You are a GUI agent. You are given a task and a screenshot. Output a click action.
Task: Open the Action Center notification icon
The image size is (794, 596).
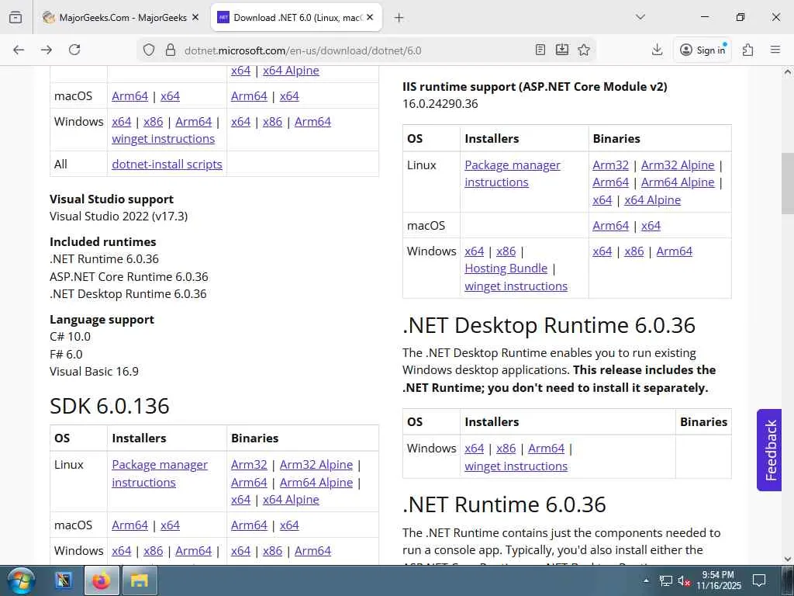[x=758, y=580]
